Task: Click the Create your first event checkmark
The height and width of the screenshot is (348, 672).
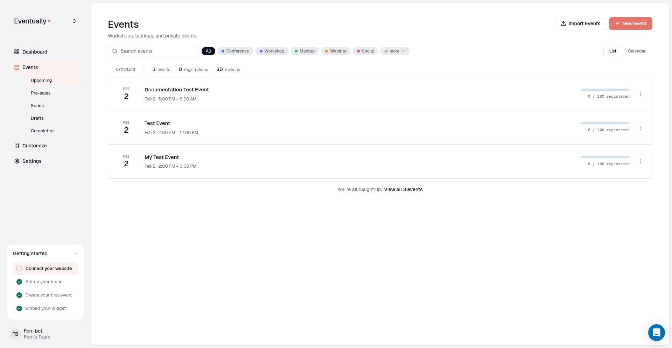Action: 19,295
